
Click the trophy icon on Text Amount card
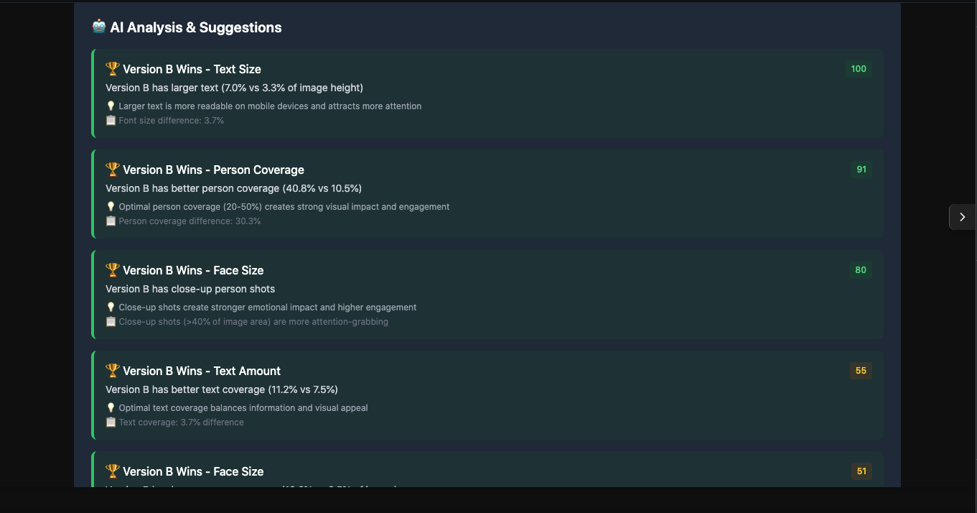[x=112, y=370]
